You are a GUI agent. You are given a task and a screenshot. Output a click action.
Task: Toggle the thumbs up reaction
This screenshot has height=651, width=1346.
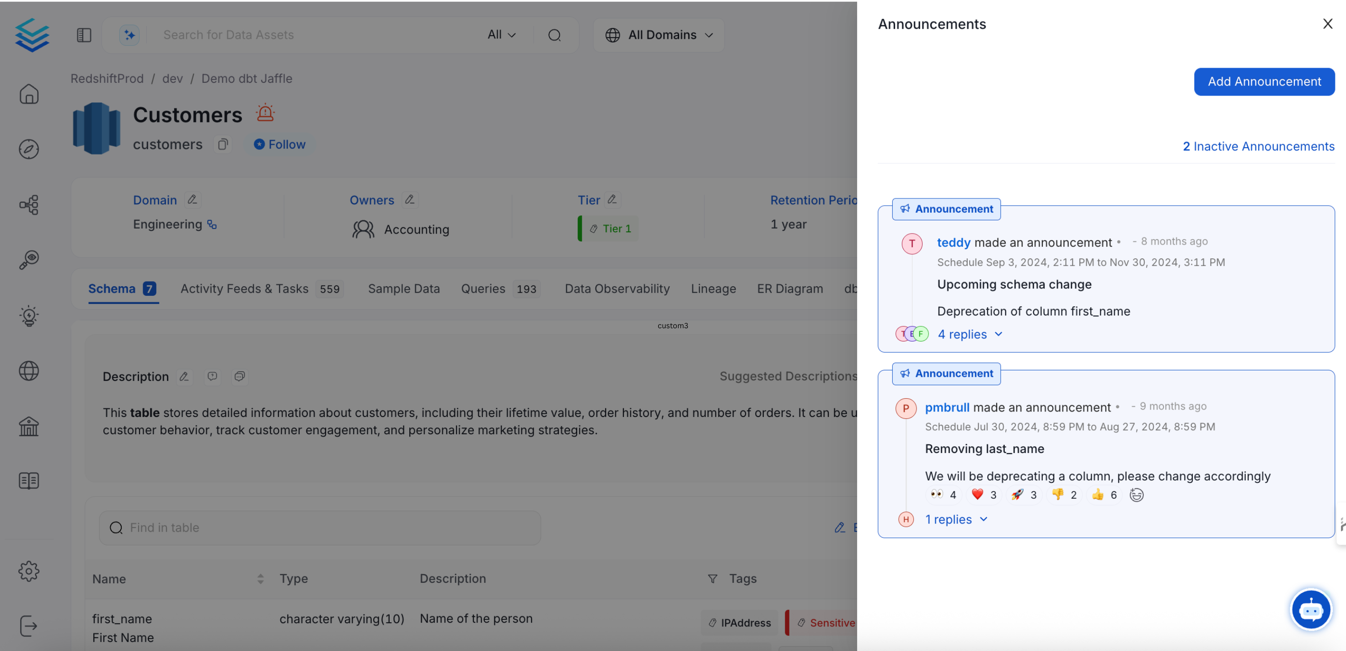tap(1104, 495)
